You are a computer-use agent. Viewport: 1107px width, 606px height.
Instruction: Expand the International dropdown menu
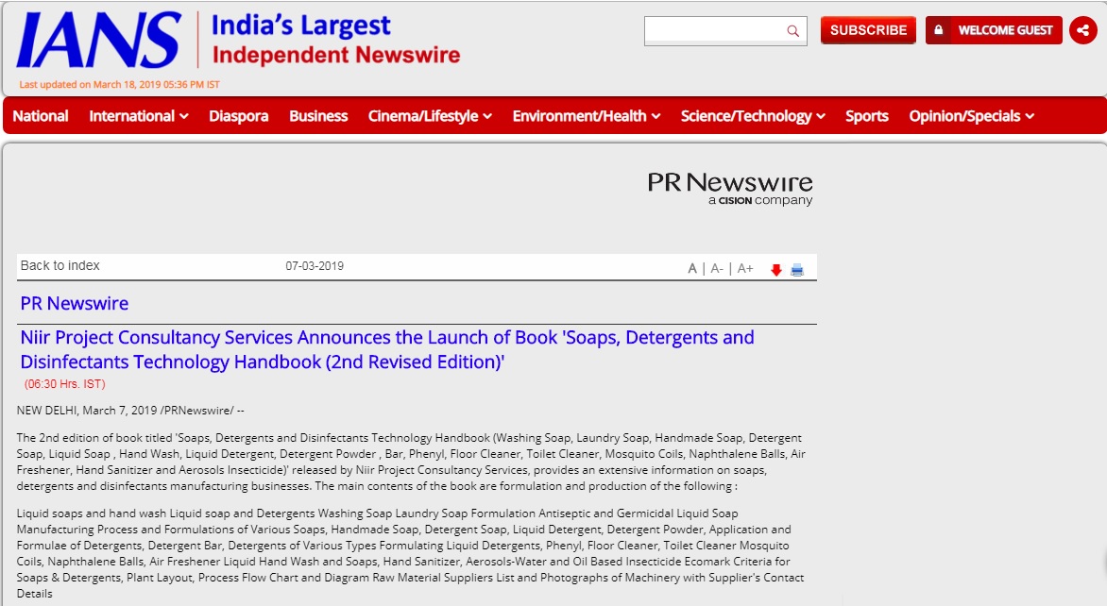(138, 116)
